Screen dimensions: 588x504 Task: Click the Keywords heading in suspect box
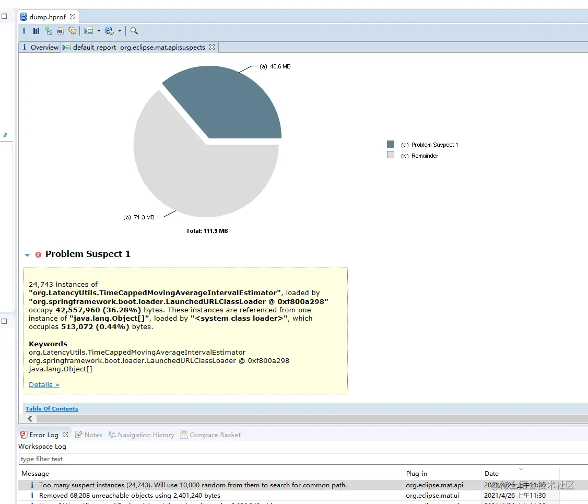(48, 344)
